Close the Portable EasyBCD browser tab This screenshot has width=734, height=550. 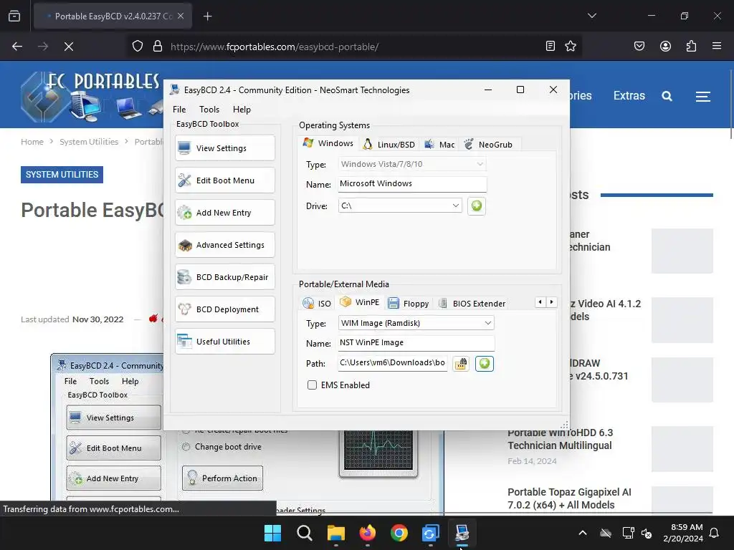pyautogui.click(x=181, y=16)
